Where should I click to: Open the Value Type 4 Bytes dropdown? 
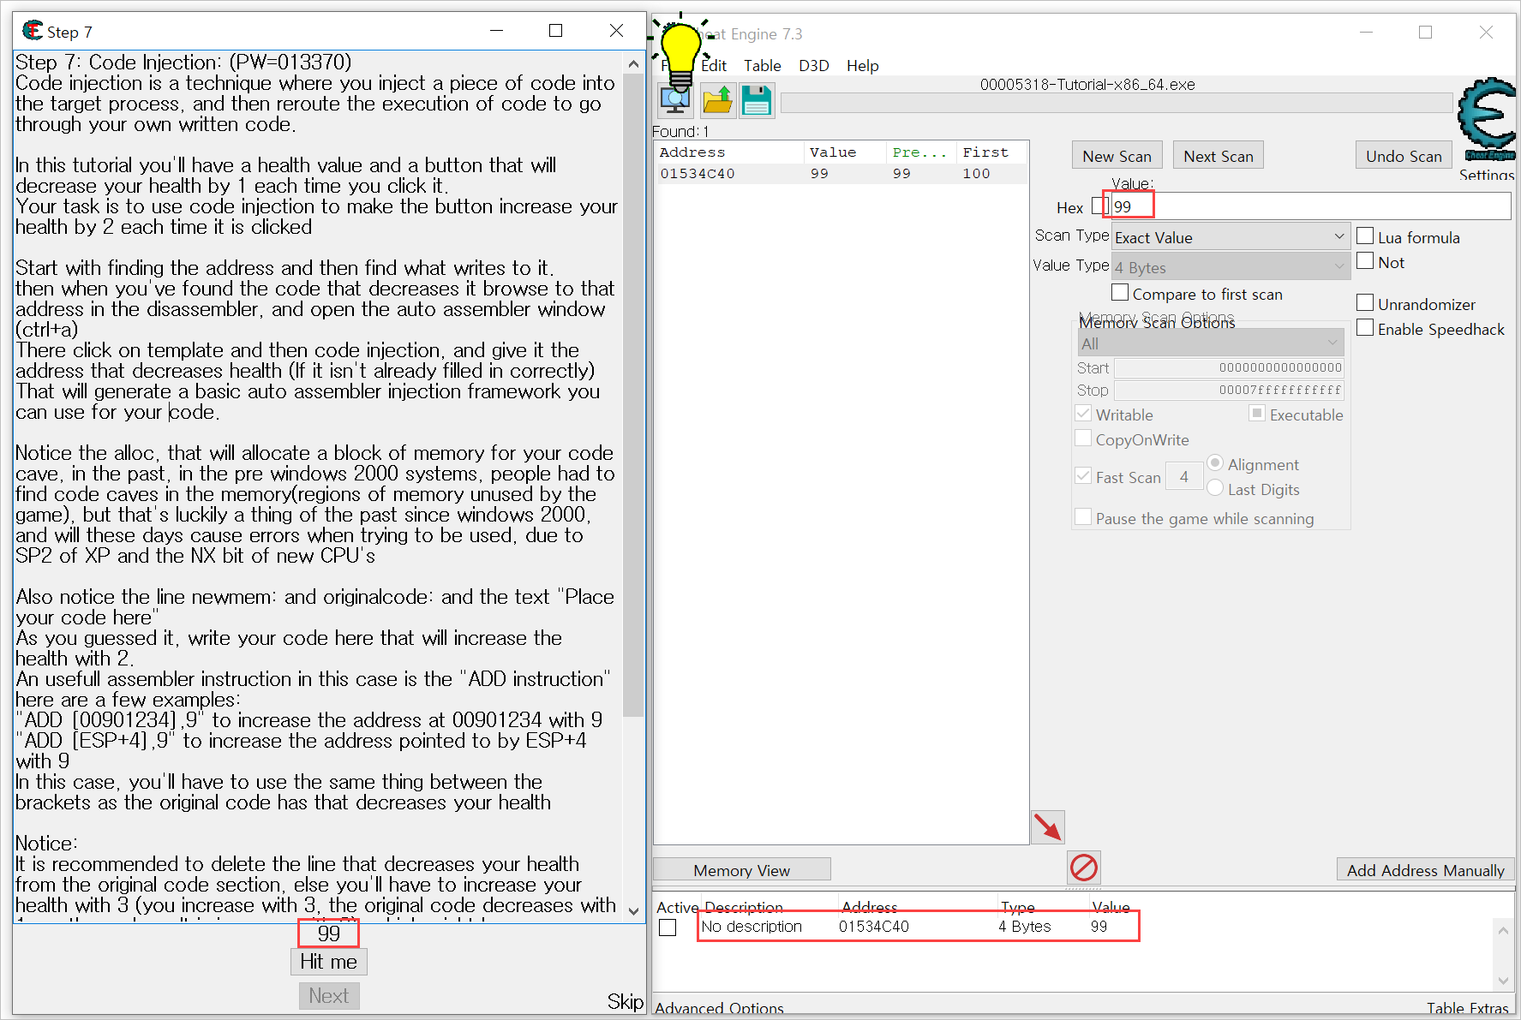(x=1231, y=267)
